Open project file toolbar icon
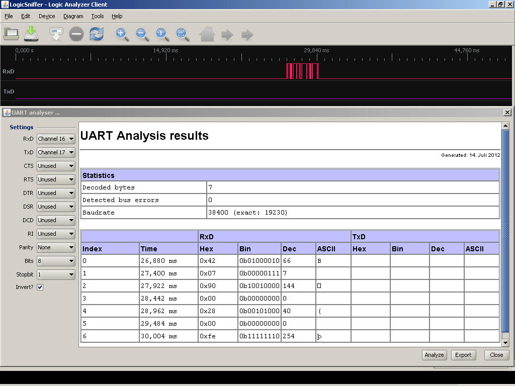This screenshot has height=386, width=515. [11, 34]
